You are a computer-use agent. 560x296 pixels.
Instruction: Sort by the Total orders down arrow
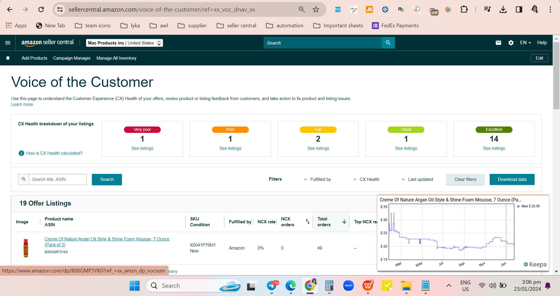344,222
